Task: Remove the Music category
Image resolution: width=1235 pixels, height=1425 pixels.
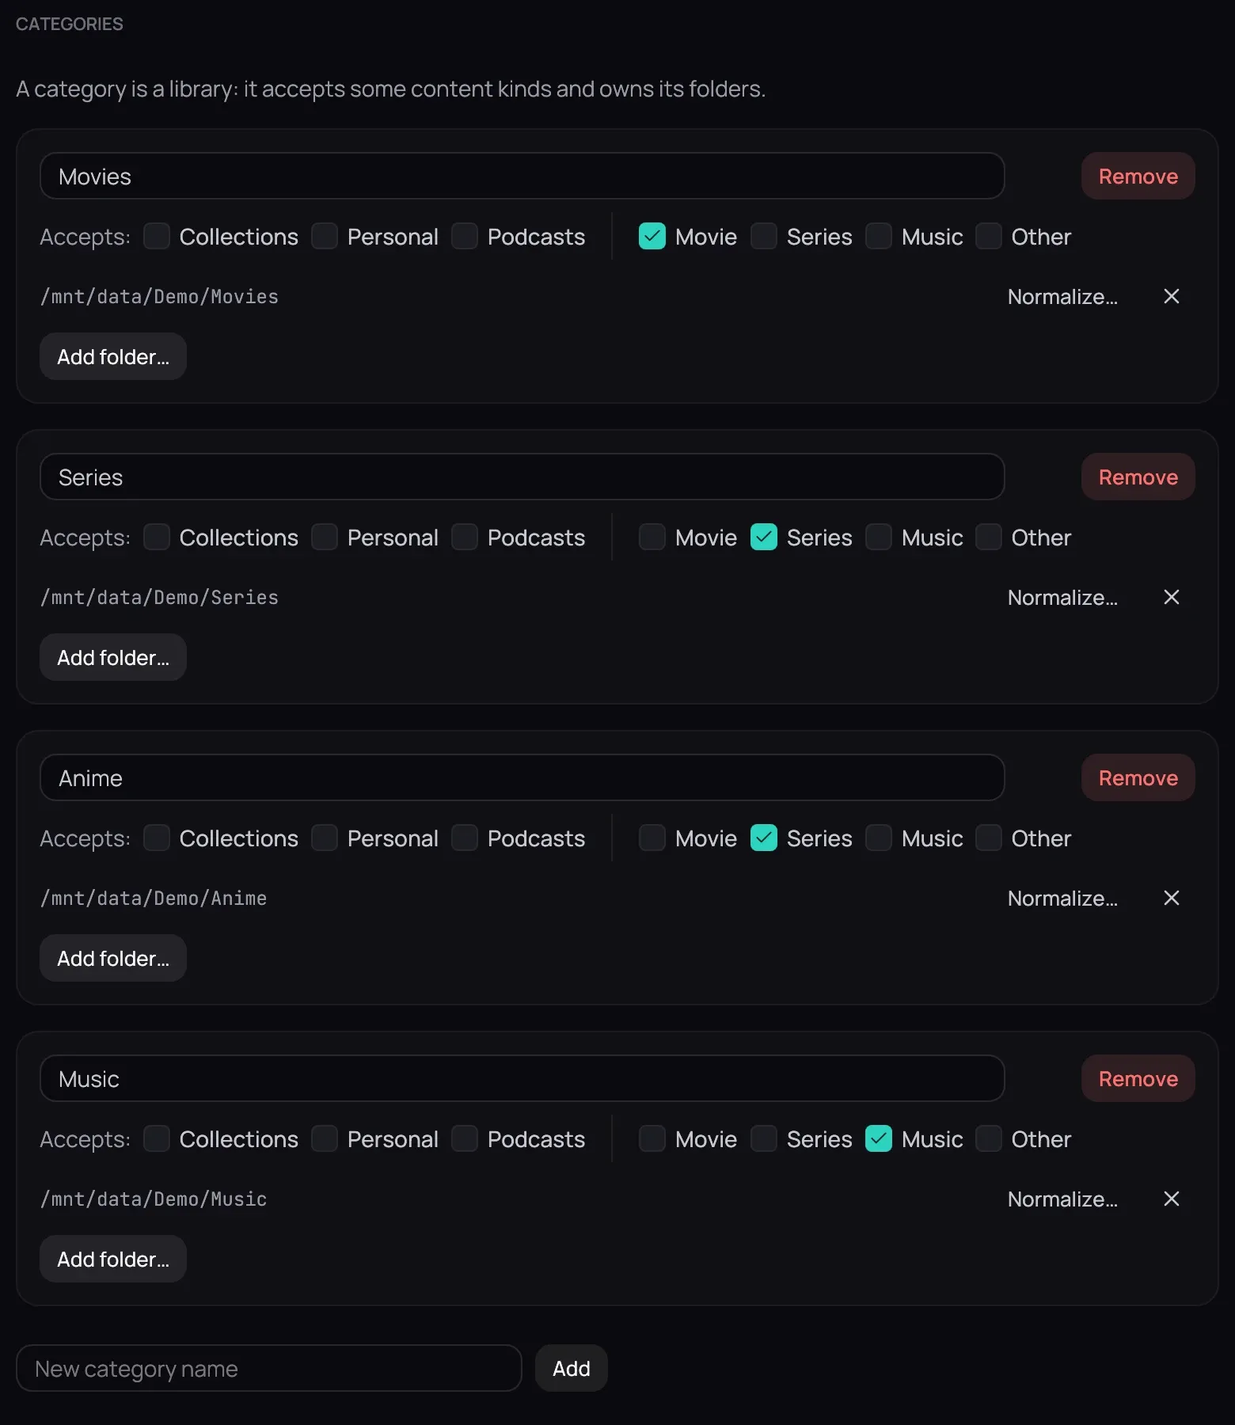Action: (1138, 1078)
